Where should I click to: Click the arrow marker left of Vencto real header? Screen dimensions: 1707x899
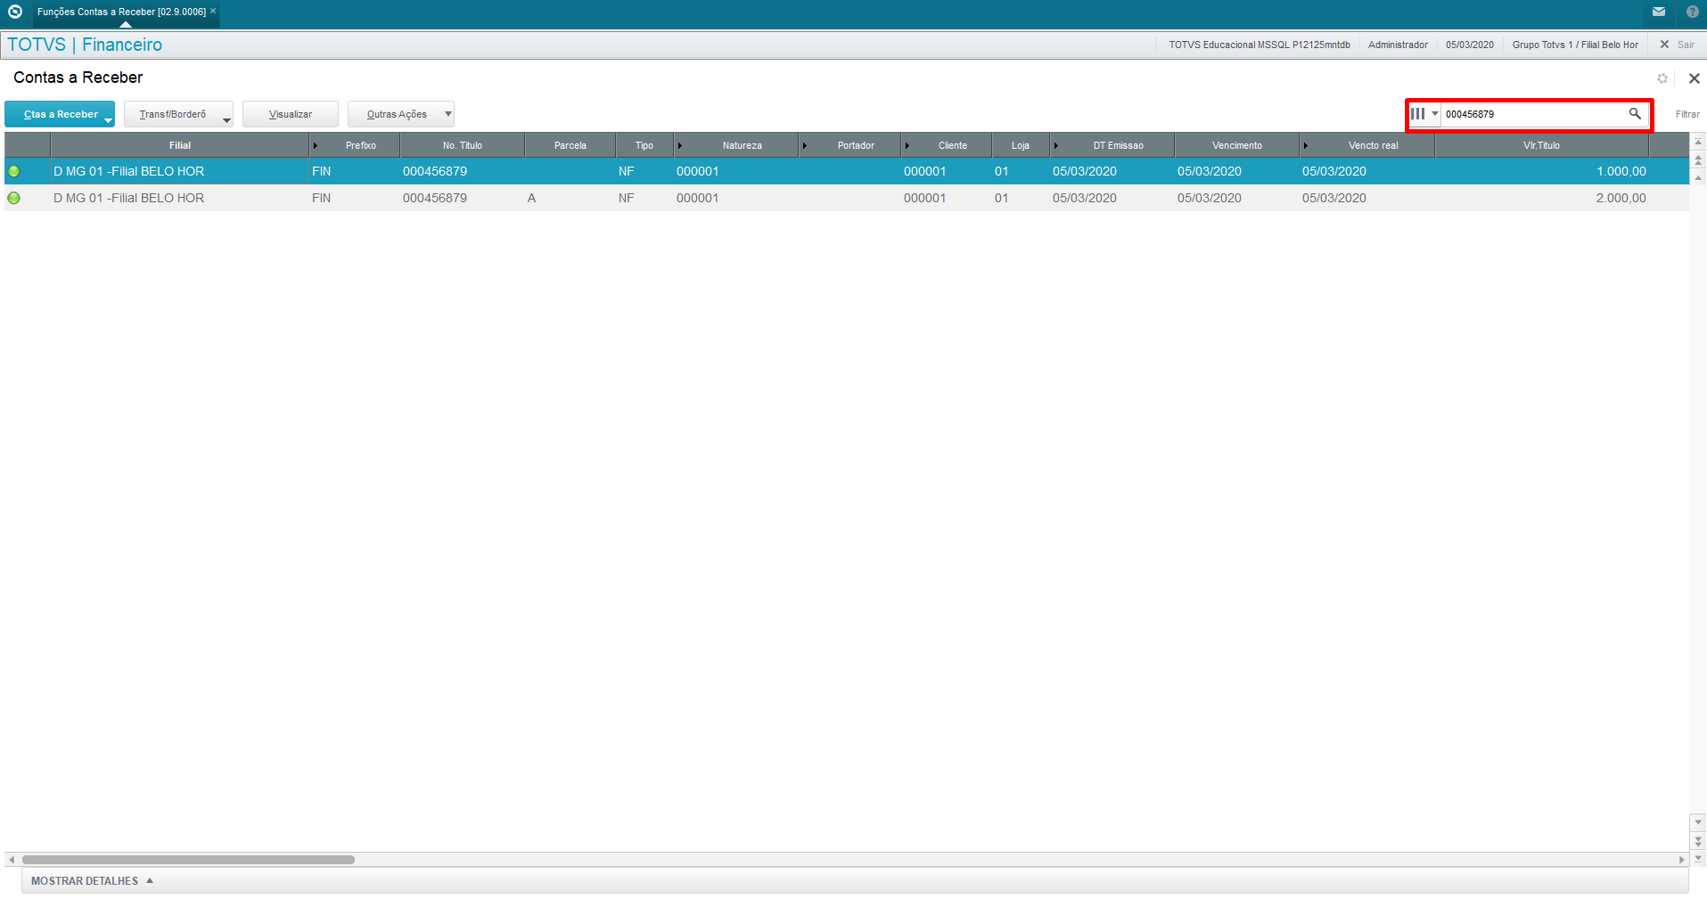[x=1305, y=145]
